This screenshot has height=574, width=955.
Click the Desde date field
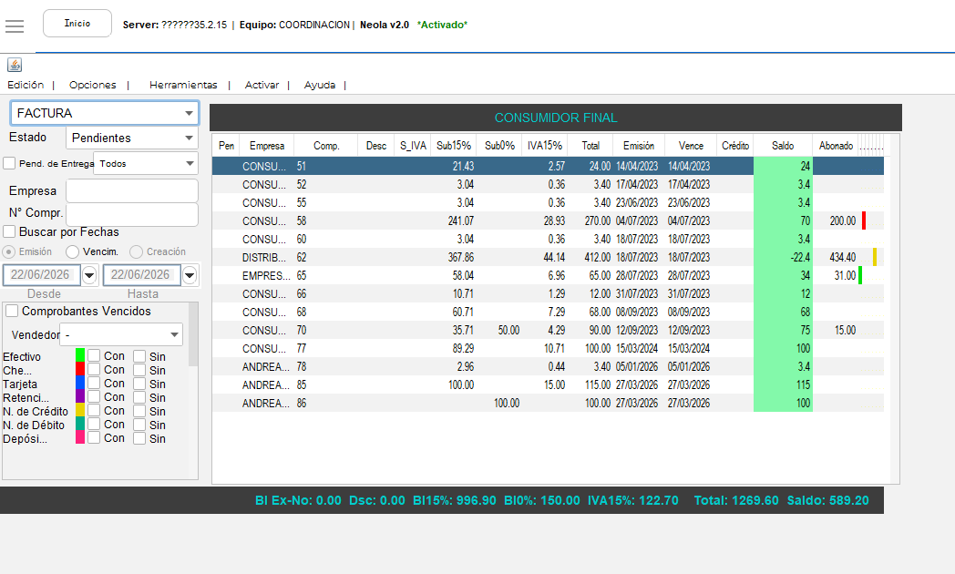41,275
